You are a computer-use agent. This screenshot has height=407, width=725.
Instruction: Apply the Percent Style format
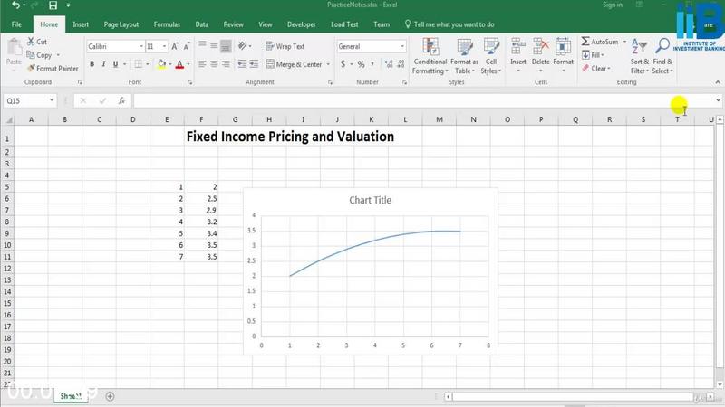[361, 64]
